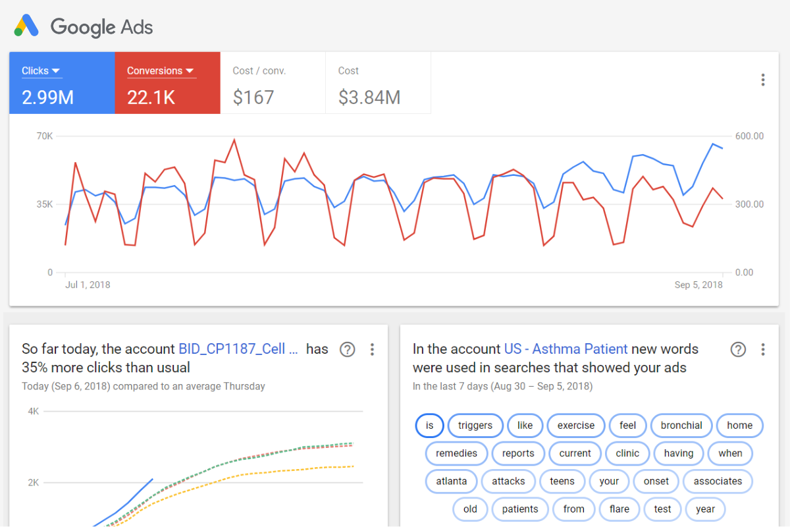Click the Google Ads logo icon
Image resolution: width=790 pixels, height=527 pixels.
(x=27, y=26)
